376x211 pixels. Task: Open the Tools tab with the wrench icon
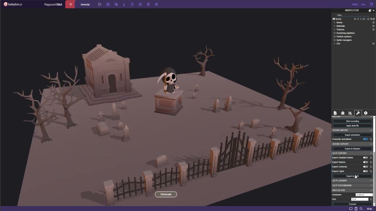[358, 113]
